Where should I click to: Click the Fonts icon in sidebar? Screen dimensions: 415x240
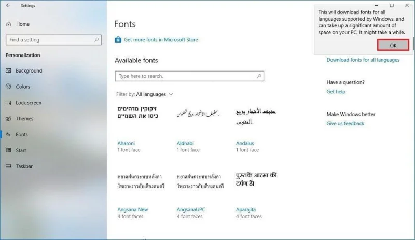[x=8, y=134]
